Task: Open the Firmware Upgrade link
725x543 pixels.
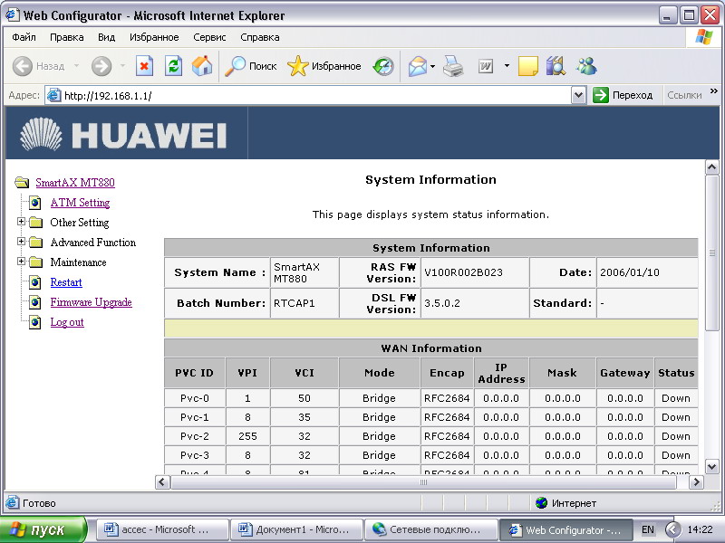Action: click(x=92, y=302)
